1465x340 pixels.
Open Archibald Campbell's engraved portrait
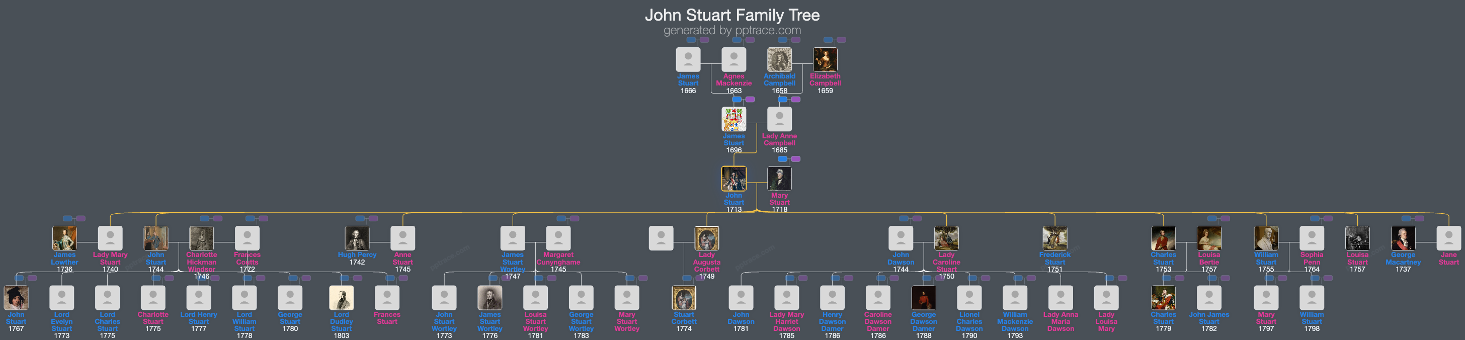tap(779, 60)
